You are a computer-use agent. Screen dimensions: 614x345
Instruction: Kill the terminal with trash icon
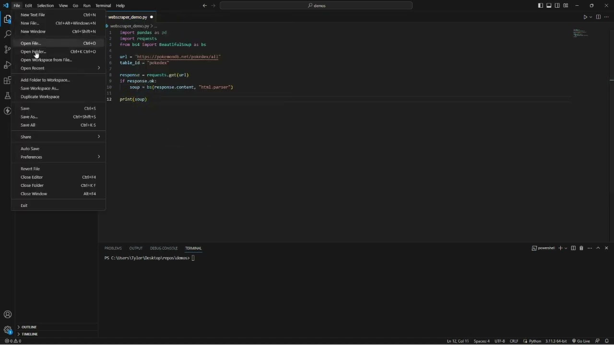click(x=581, y=248)
